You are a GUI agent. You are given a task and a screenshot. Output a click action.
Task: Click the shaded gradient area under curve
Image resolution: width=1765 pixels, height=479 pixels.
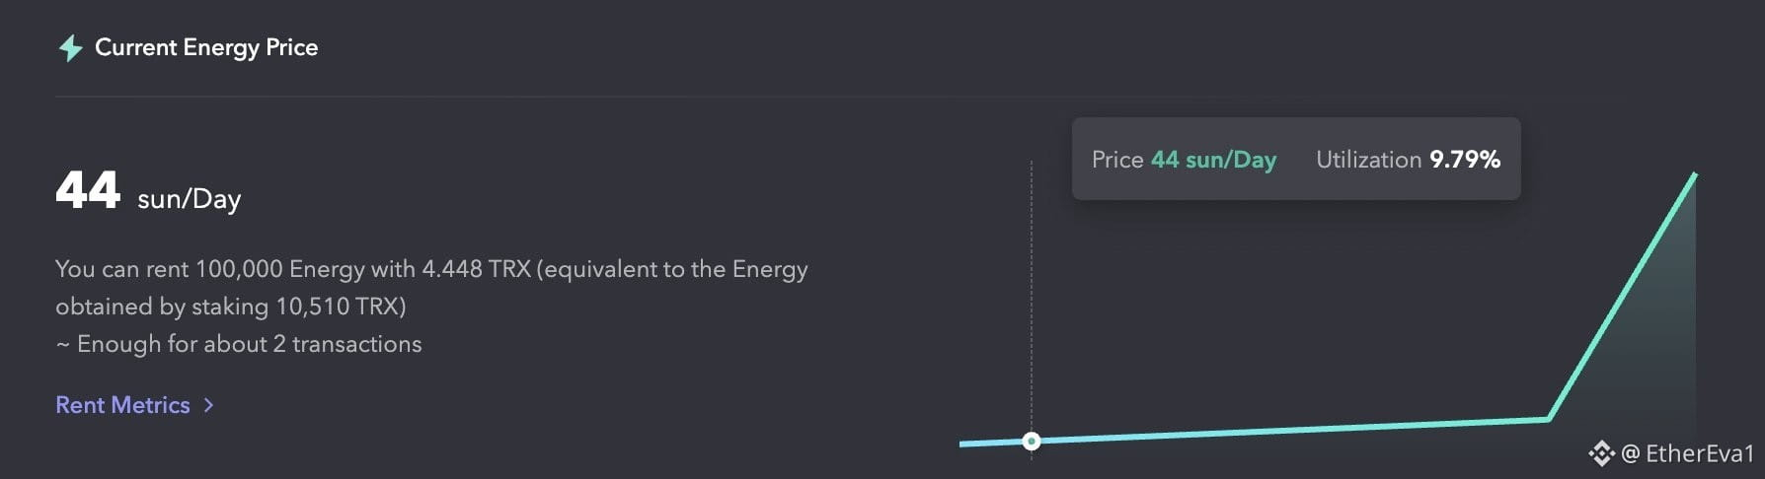point(1658,355)
